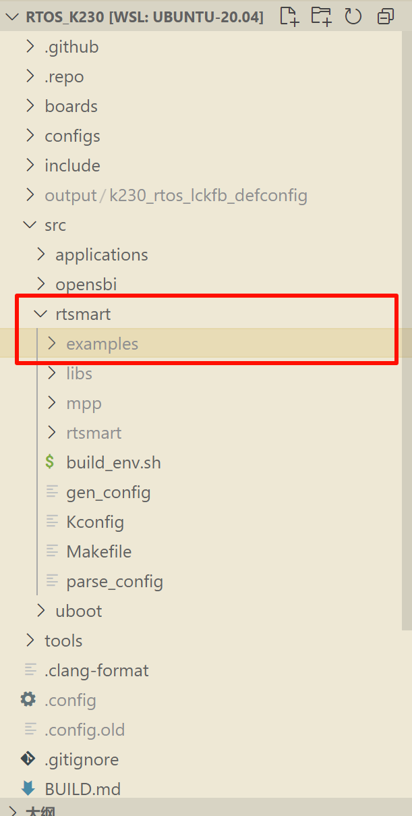Expand the uboot folder
The height and width of the screenshot is (816, 412).
click(78, 611)
